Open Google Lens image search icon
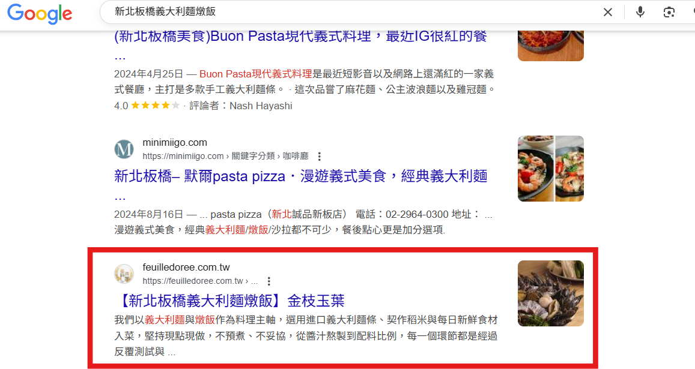 (x=669, y=12)
